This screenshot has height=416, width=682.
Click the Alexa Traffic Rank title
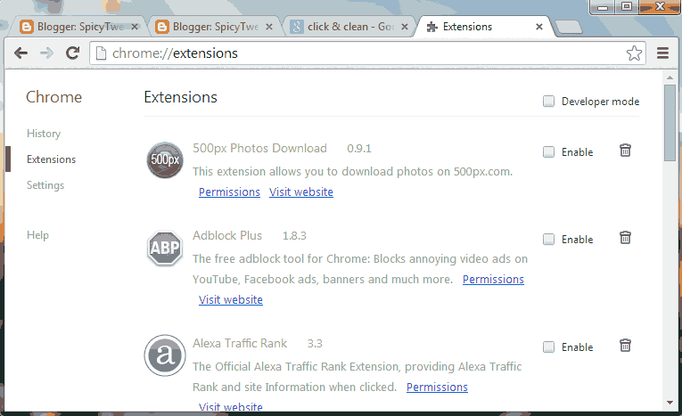tap(240, 344)
